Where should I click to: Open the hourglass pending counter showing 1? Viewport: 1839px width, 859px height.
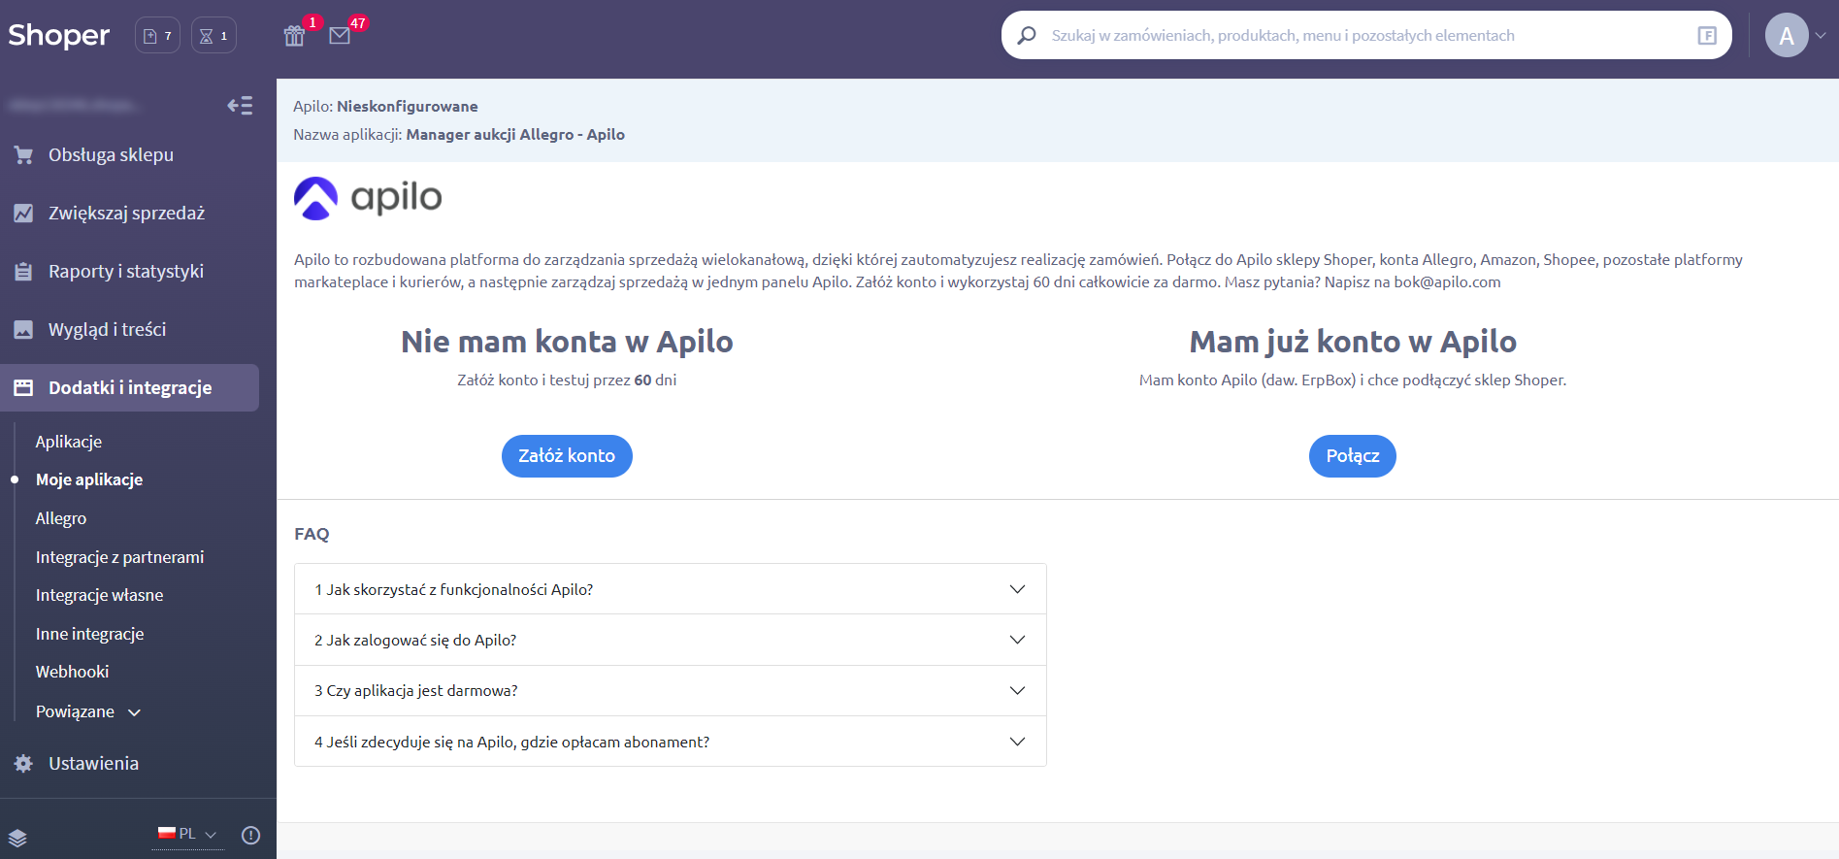[x=213, y=36]
